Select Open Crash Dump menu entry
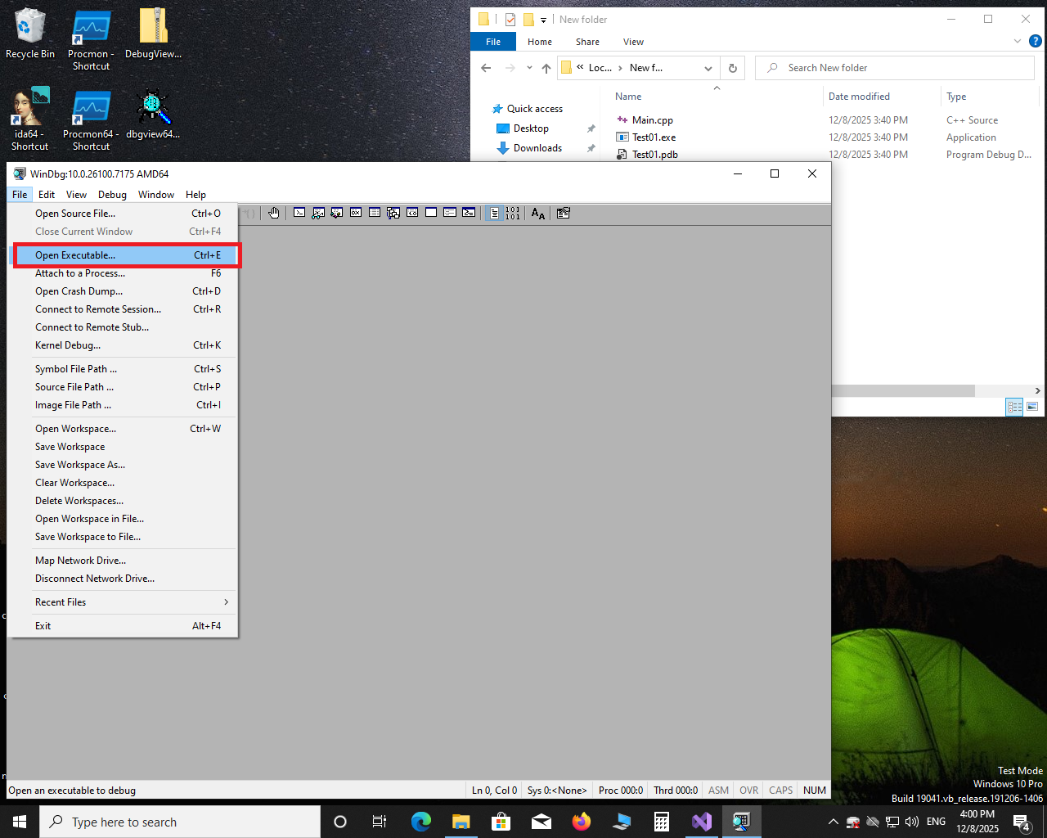This screenshot has width=1047, height=838. point(79,291)
